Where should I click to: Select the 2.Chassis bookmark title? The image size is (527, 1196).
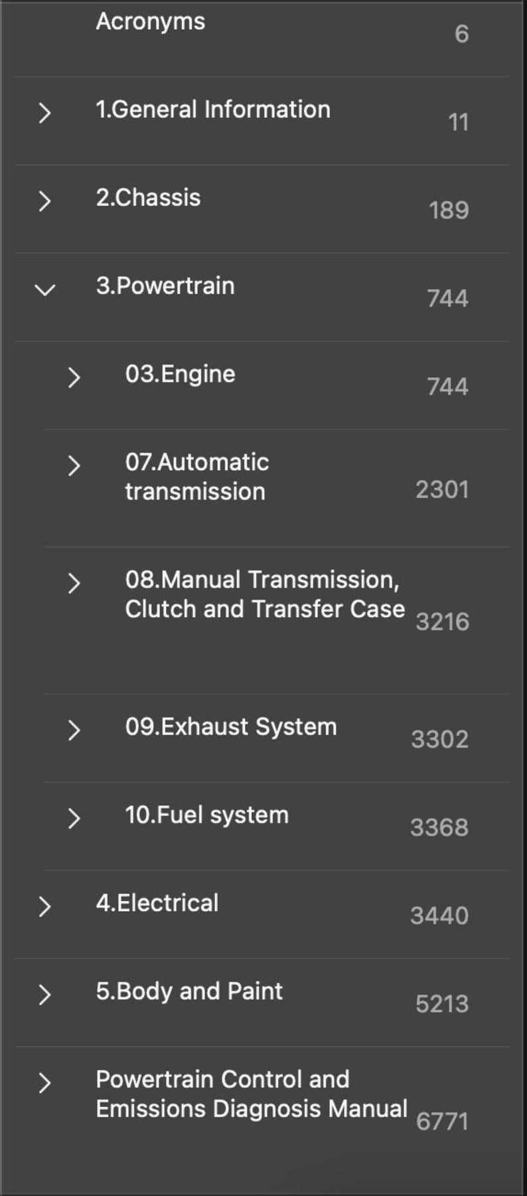click(148, 198)
